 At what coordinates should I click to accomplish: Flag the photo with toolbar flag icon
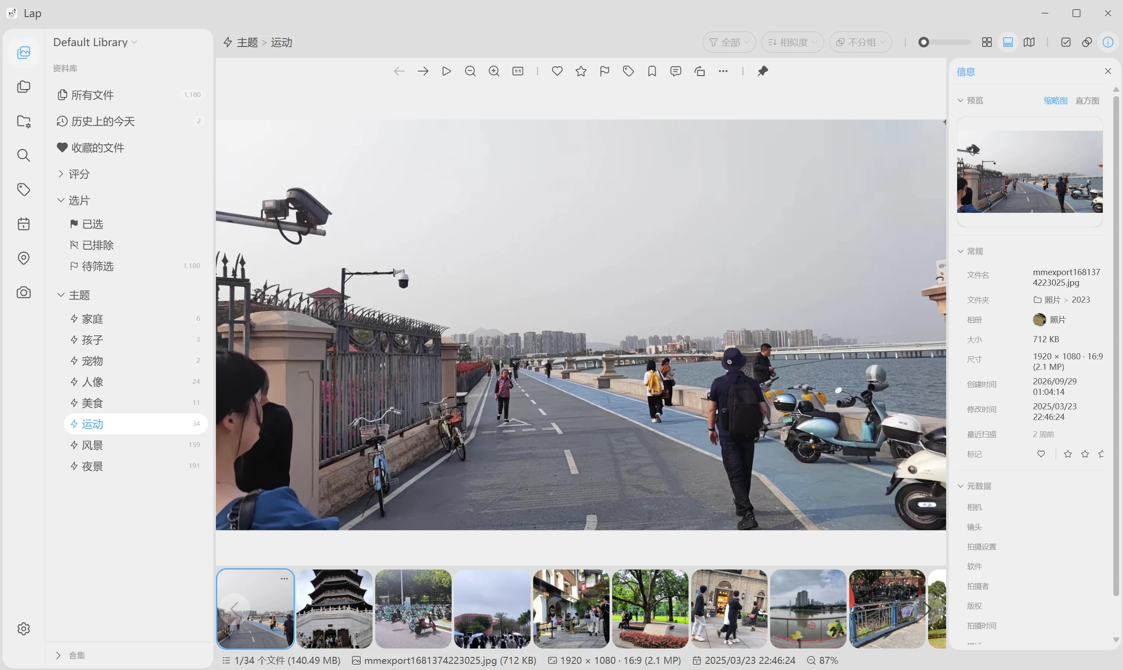click(x=605, y=72)
